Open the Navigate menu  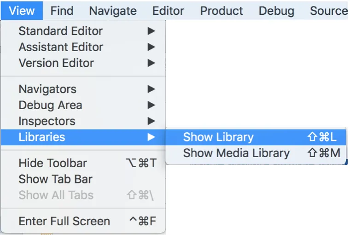(x=113, y=10)
